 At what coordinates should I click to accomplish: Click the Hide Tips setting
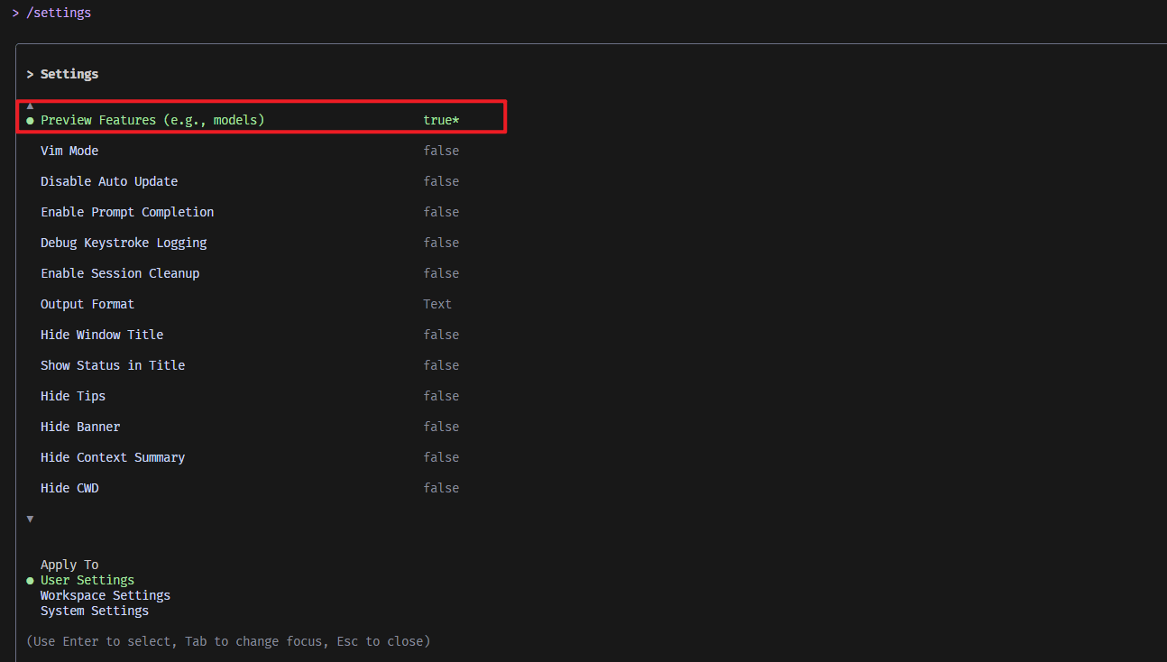(x=73, y=396)
